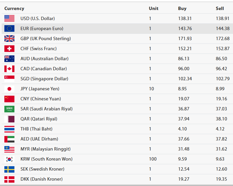
Task: Click the USD sell rate 138.91
Action: pos(223,18)
